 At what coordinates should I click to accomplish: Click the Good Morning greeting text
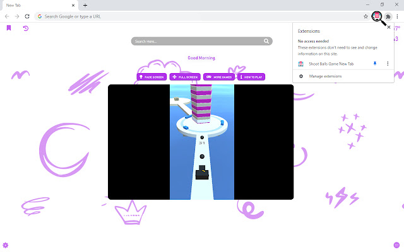(x=201, y=58)
